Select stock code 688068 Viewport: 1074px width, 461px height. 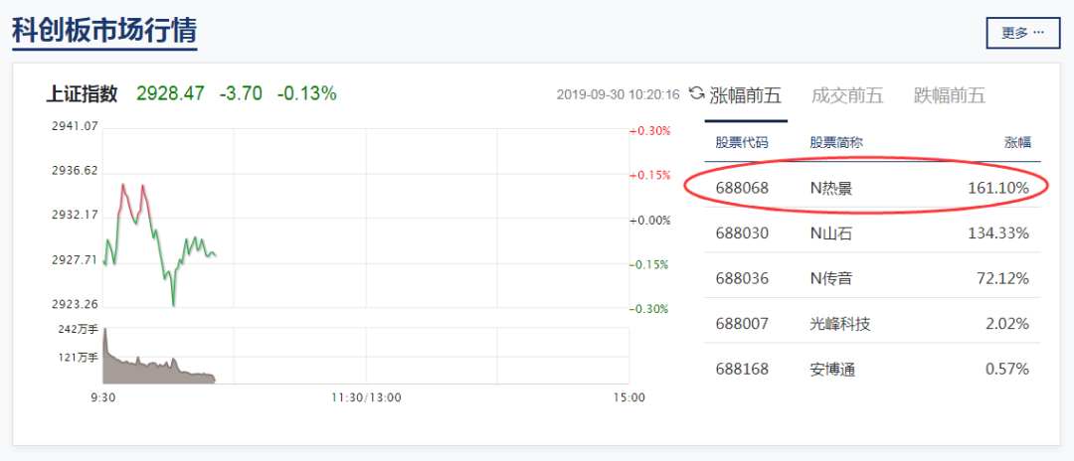pyautogui.click(x=742, y=187)
